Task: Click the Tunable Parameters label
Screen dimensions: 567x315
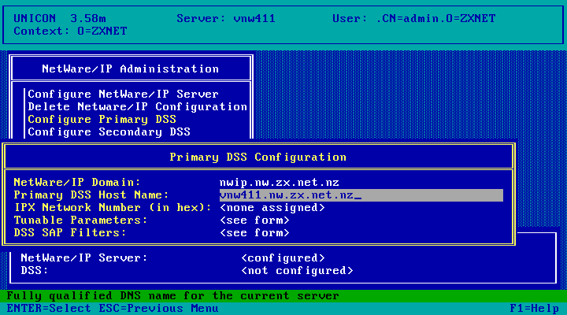Action: (x=80, y=220)
